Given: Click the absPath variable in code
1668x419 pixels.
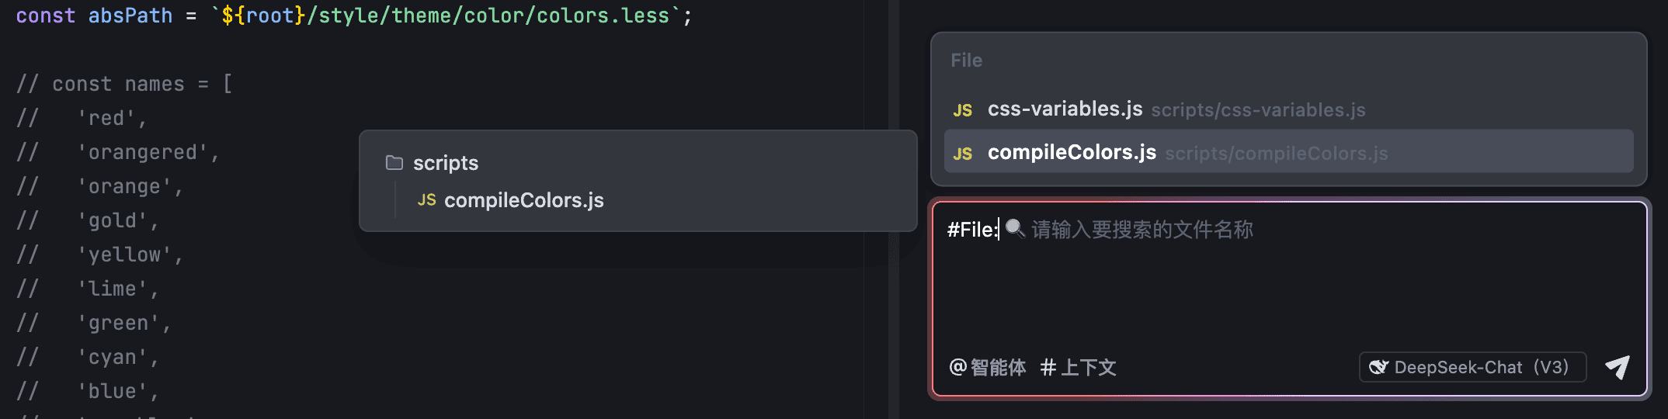Looking at the screenshot, I should point(130,16).
